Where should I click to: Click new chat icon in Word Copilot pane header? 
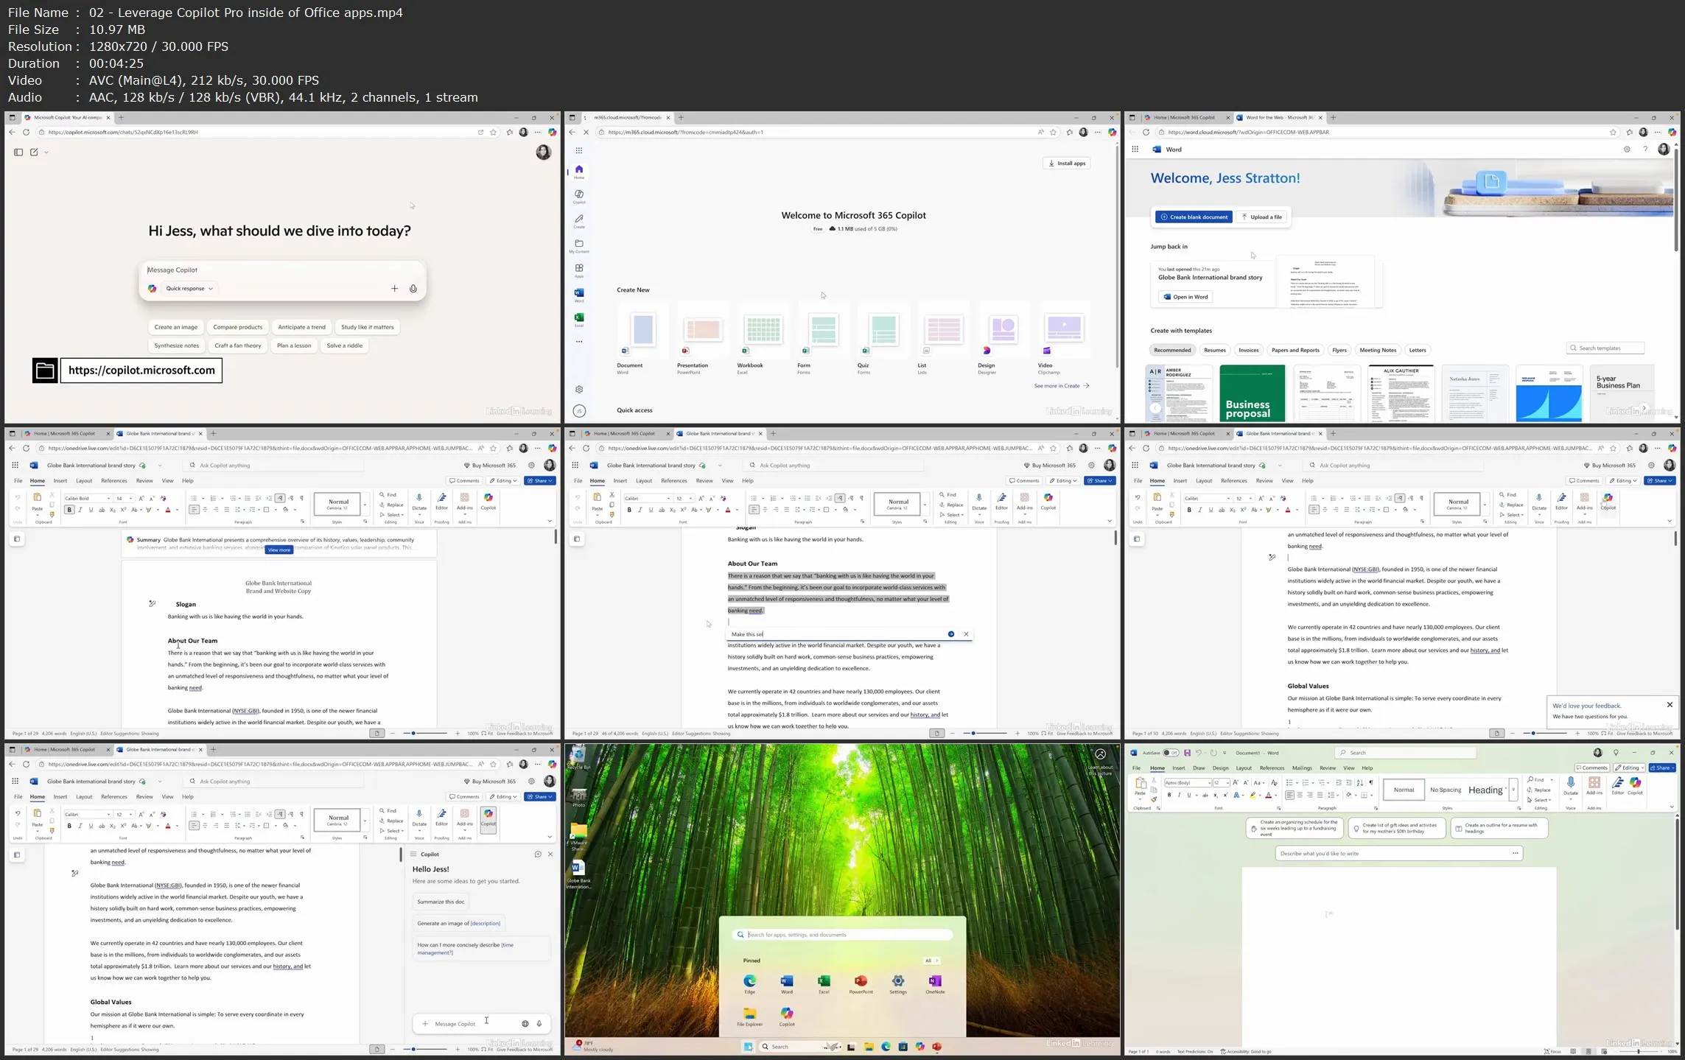(538, 854)
